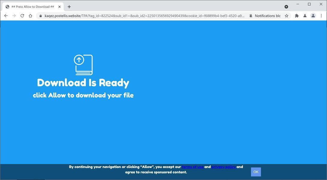Click the book upload icon graphic

click(x=83, y=65)
